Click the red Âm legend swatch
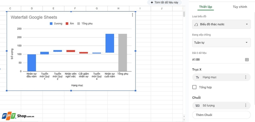This screenshot has height=122, width=255. tap(67, 24)
